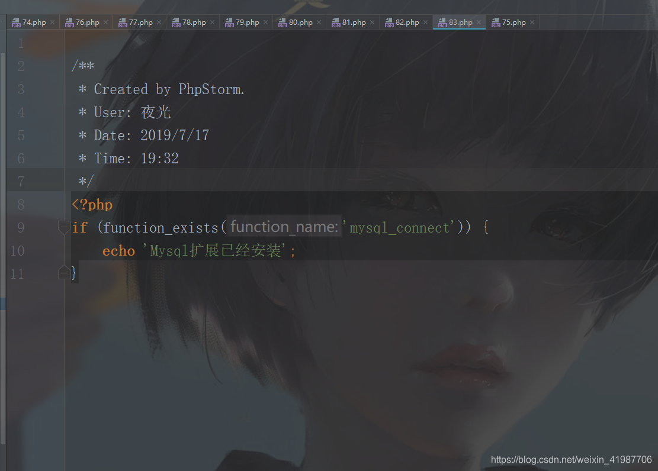Click the if keyword on line 9
The height and width of the screenshot is (471, 658).
point(80,228)
